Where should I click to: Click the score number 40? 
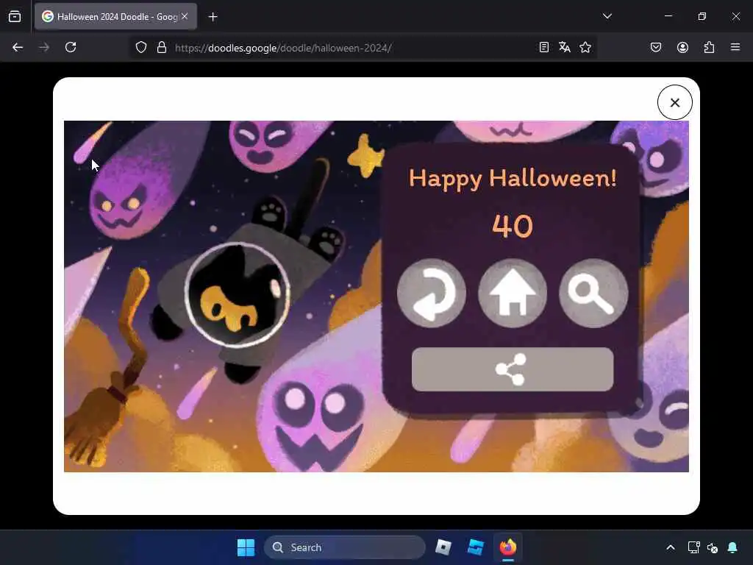click(x=513, y=226)
